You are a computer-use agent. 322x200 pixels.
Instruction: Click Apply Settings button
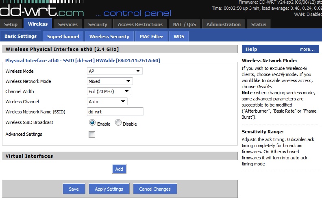pyautogui.click(x=109, y=189)
